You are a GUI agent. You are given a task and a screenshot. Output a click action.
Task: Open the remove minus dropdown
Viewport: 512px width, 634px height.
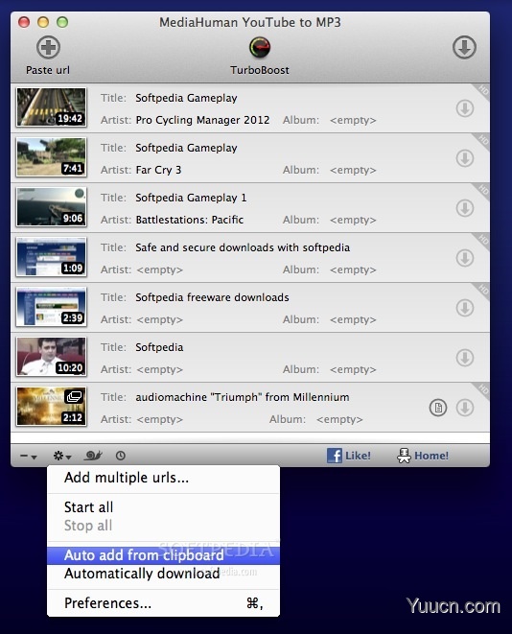29,457
